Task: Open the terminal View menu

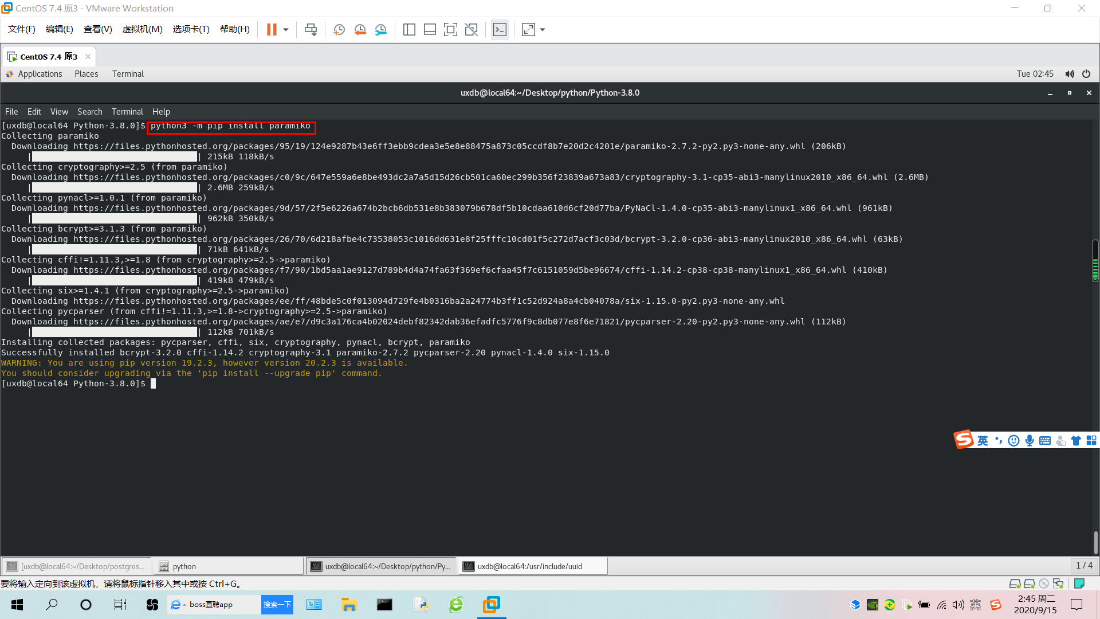Action: [x=59, y=112]
